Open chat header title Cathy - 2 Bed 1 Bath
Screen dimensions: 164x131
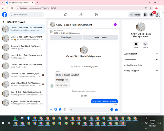click(x=74, y=25)
